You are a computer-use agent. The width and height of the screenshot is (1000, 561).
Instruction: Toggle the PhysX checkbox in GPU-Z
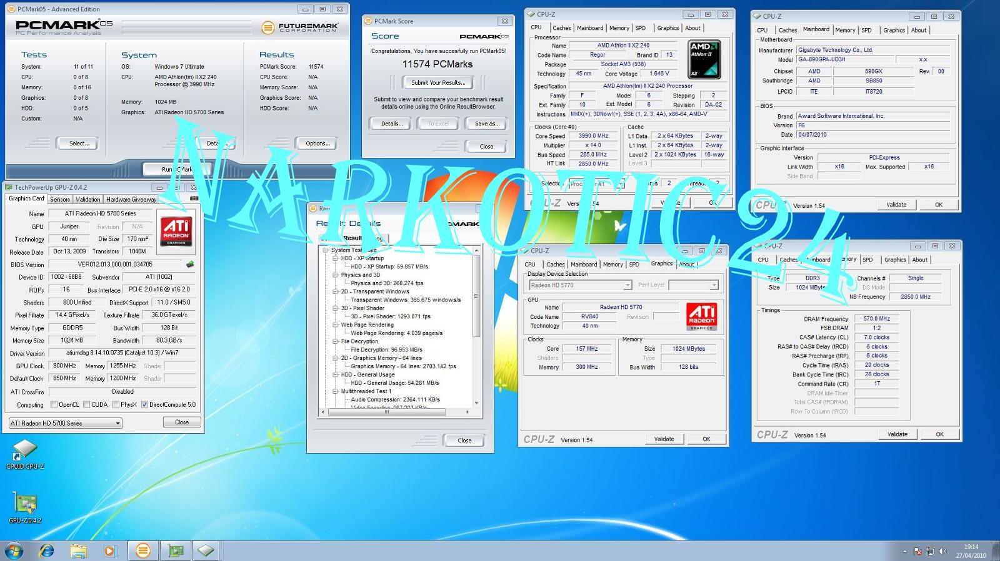point(116,405)
